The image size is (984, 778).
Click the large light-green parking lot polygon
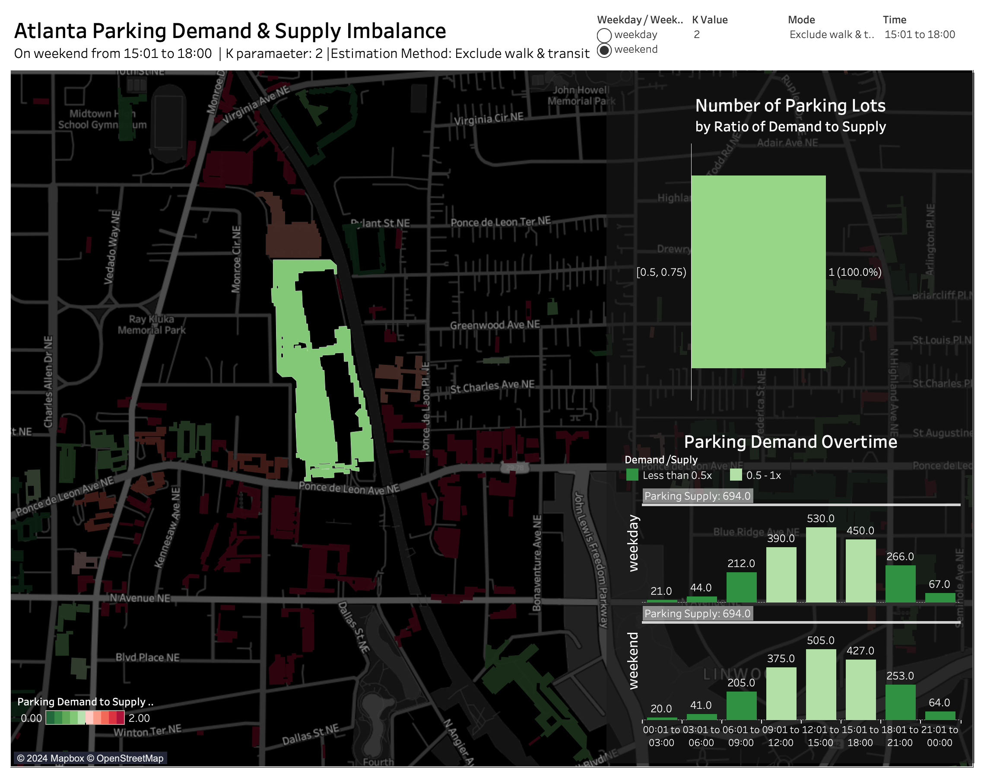click(x=314, y=410)
